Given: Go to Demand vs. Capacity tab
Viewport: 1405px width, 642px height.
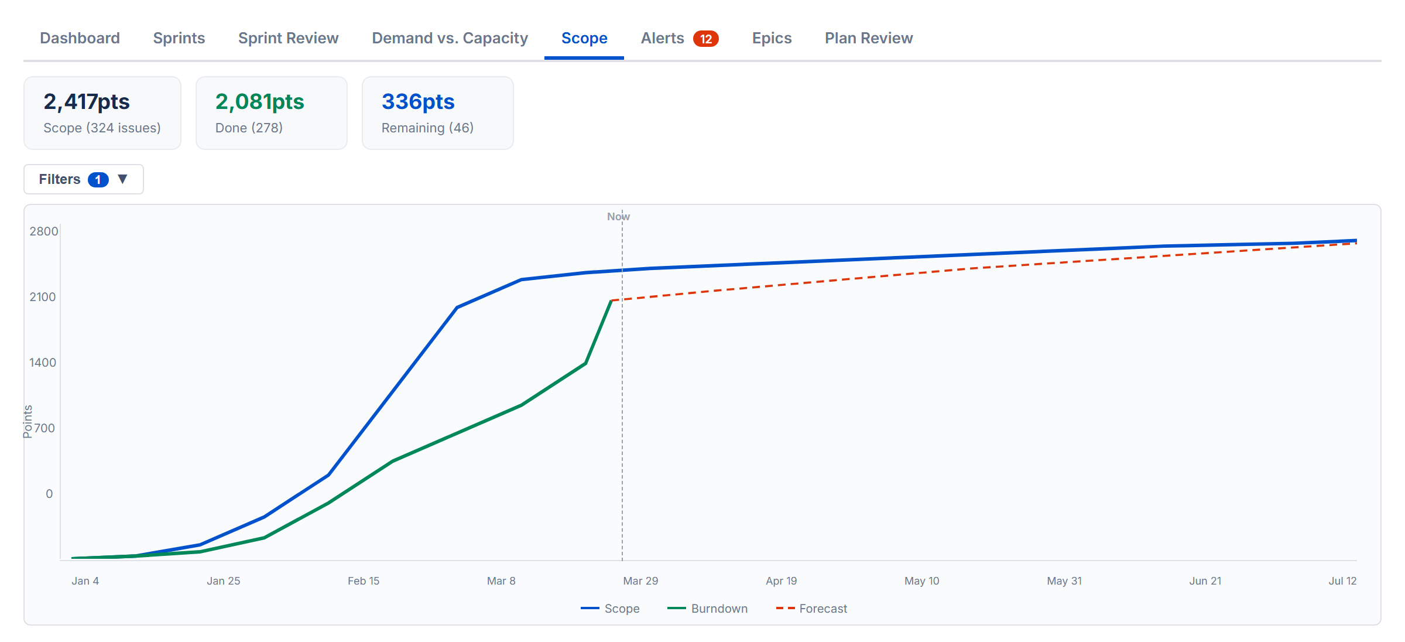Looking at the screenshot, I should (450, 38).
